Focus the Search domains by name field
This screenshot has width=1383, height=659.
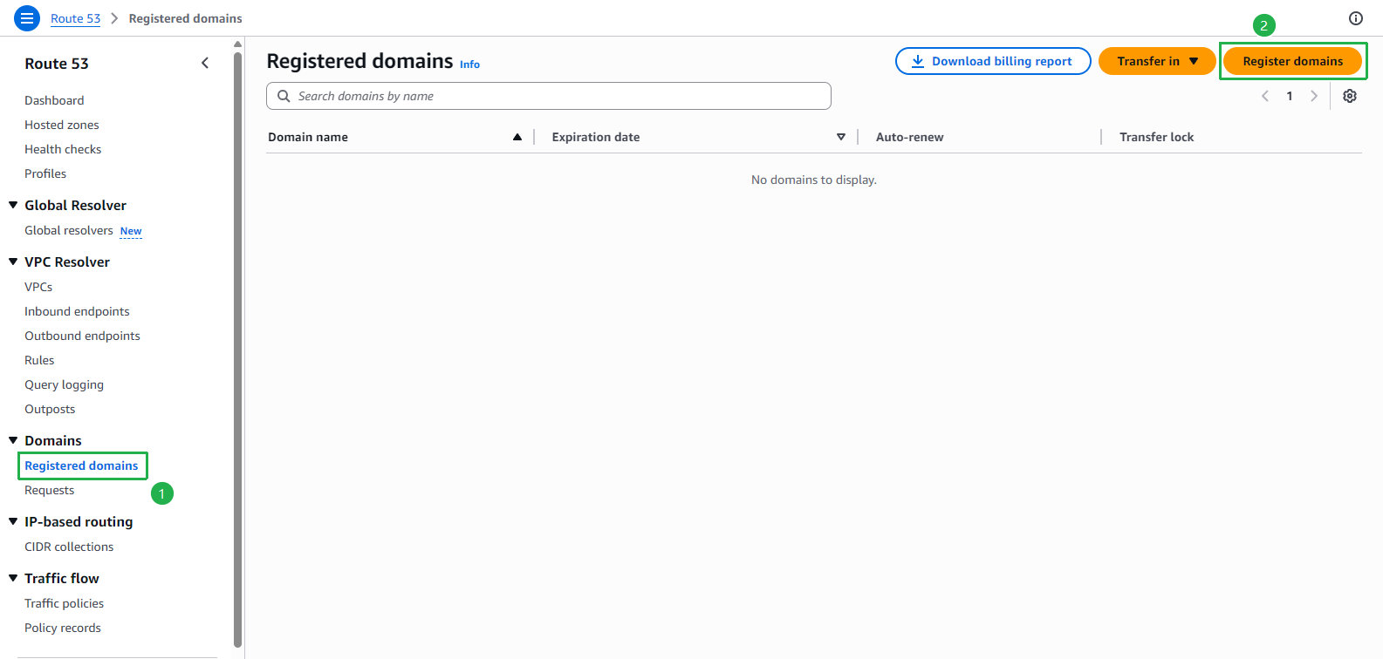549,96
